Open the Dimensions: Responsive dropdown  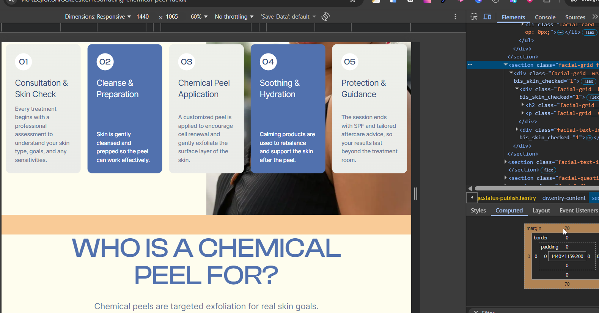[97, 17]
